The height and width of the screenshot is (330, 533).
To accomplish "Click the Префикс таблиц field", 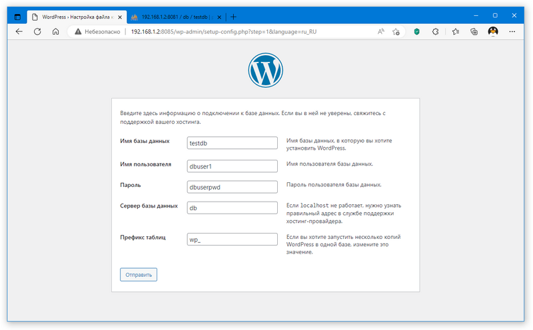I will (232, 240).
